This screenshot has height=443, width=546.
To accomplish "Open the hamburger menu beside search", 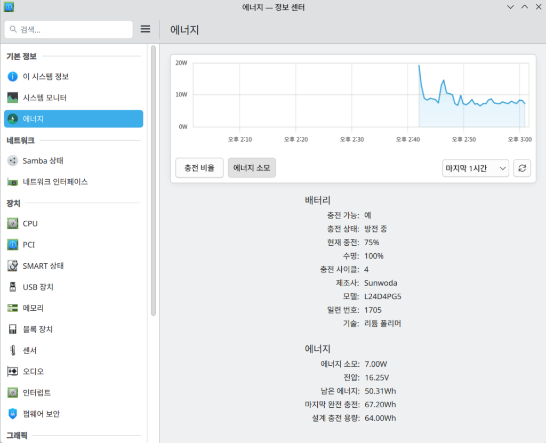I will [x=145, y=29].
